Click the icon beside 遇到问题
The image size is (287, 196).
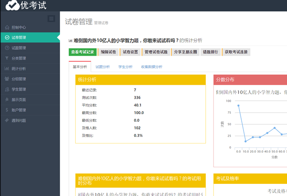[7, 120]
